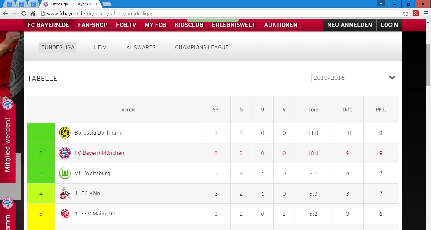431x230 pixels.
Task: Click the FC Bayern München crest icon
Action: [65, 153]
